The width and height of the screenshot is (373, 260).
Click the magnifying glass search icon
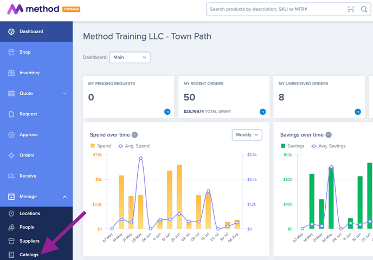tap(364, 9)
